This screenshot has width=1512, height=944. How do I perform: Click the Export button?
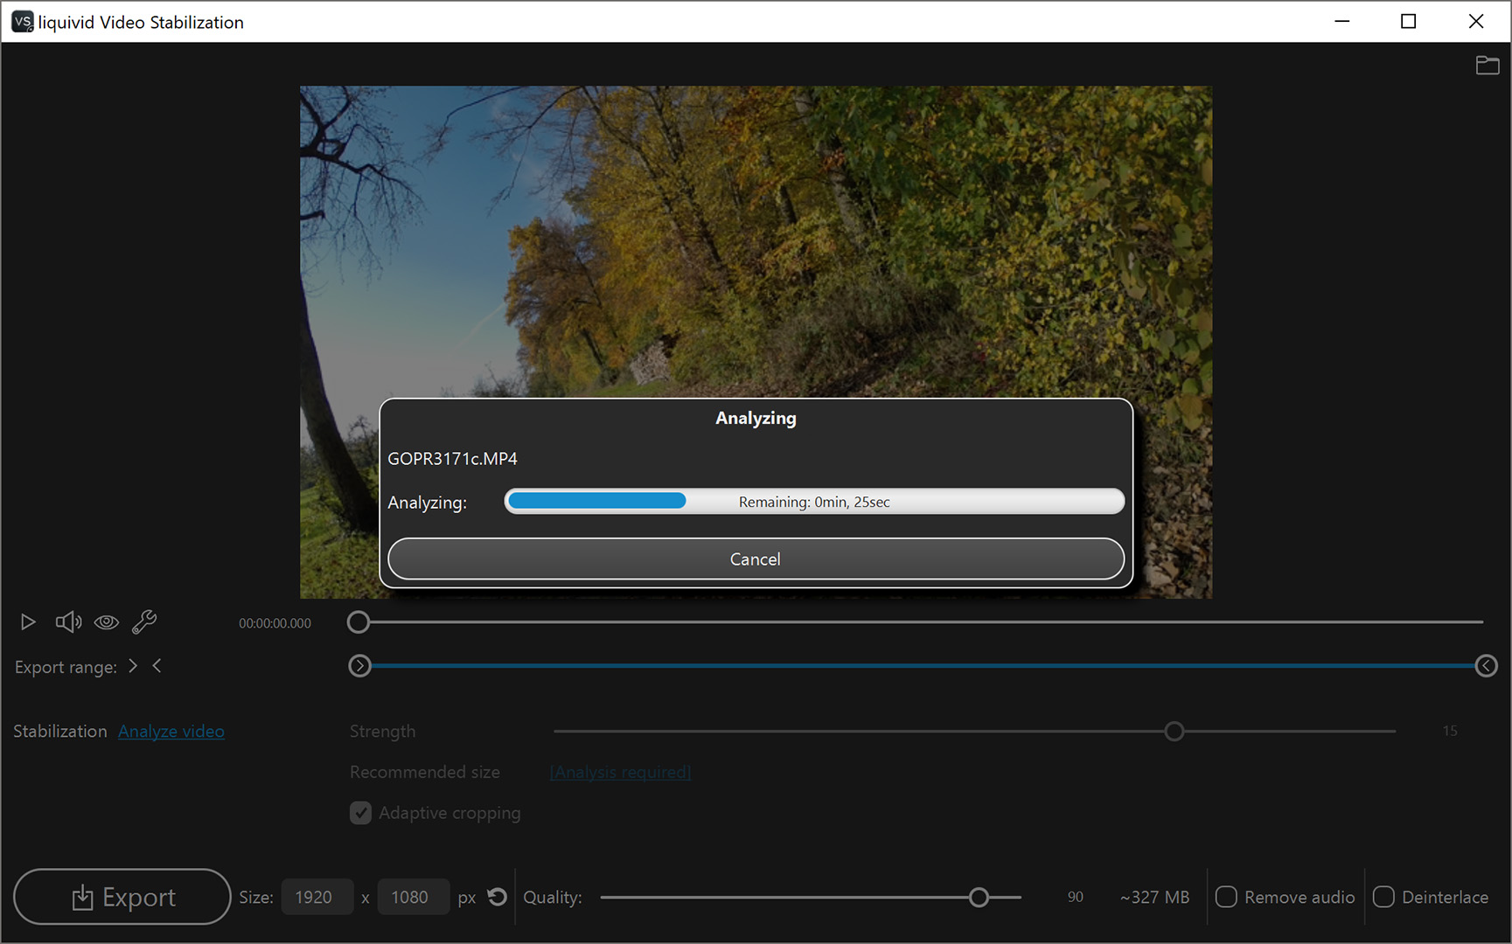tap(122, 897)
